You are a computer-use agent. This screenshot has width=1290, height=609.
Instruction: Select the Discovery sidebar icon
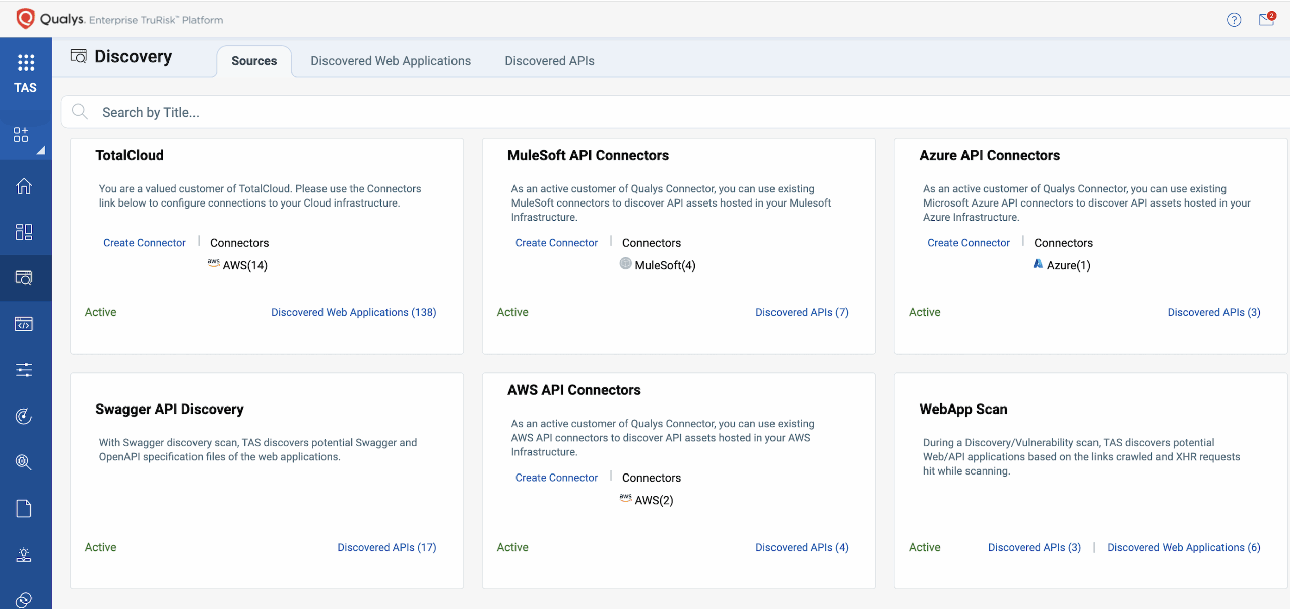pyautogui.click(x=24, y=278)
